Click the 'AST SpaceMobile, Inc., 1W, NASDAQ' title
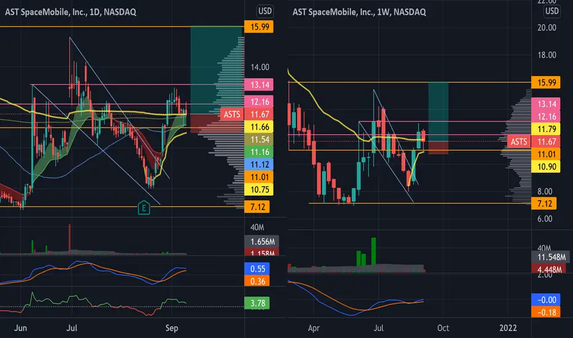This screenshot has height=338, width=573. click(x=359, y=12)
